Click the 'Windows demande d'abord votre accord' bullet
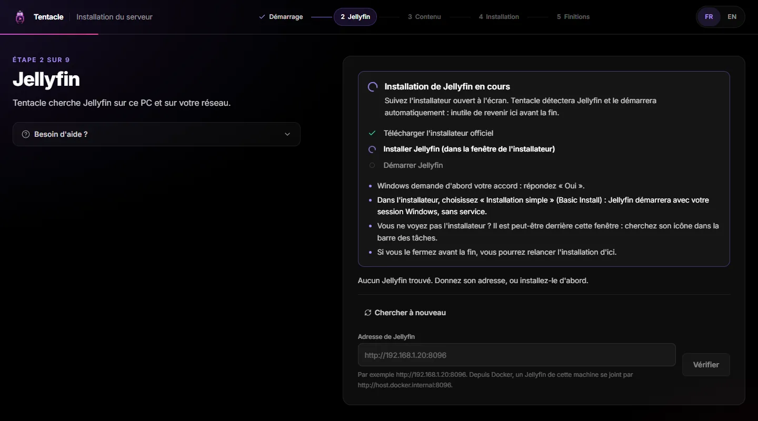Viewport: 758px width, 421px height. (x=481, y=186)
